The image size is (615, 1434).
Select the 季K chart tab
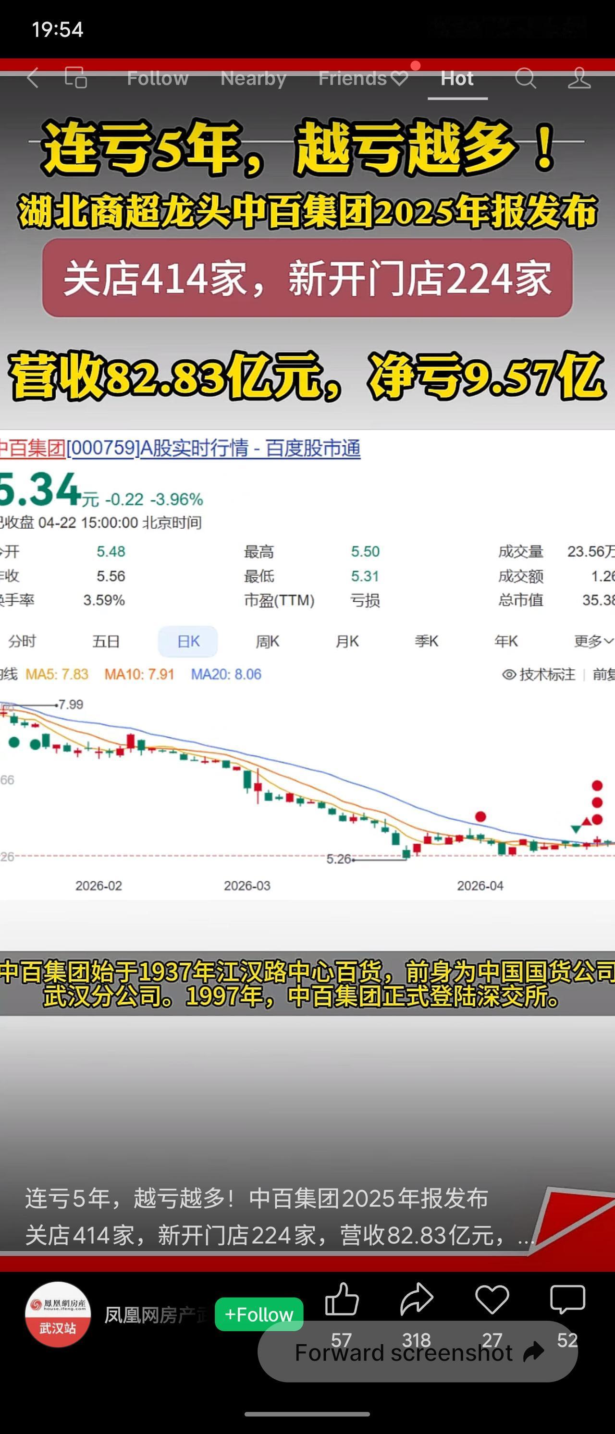click(427, 641)
